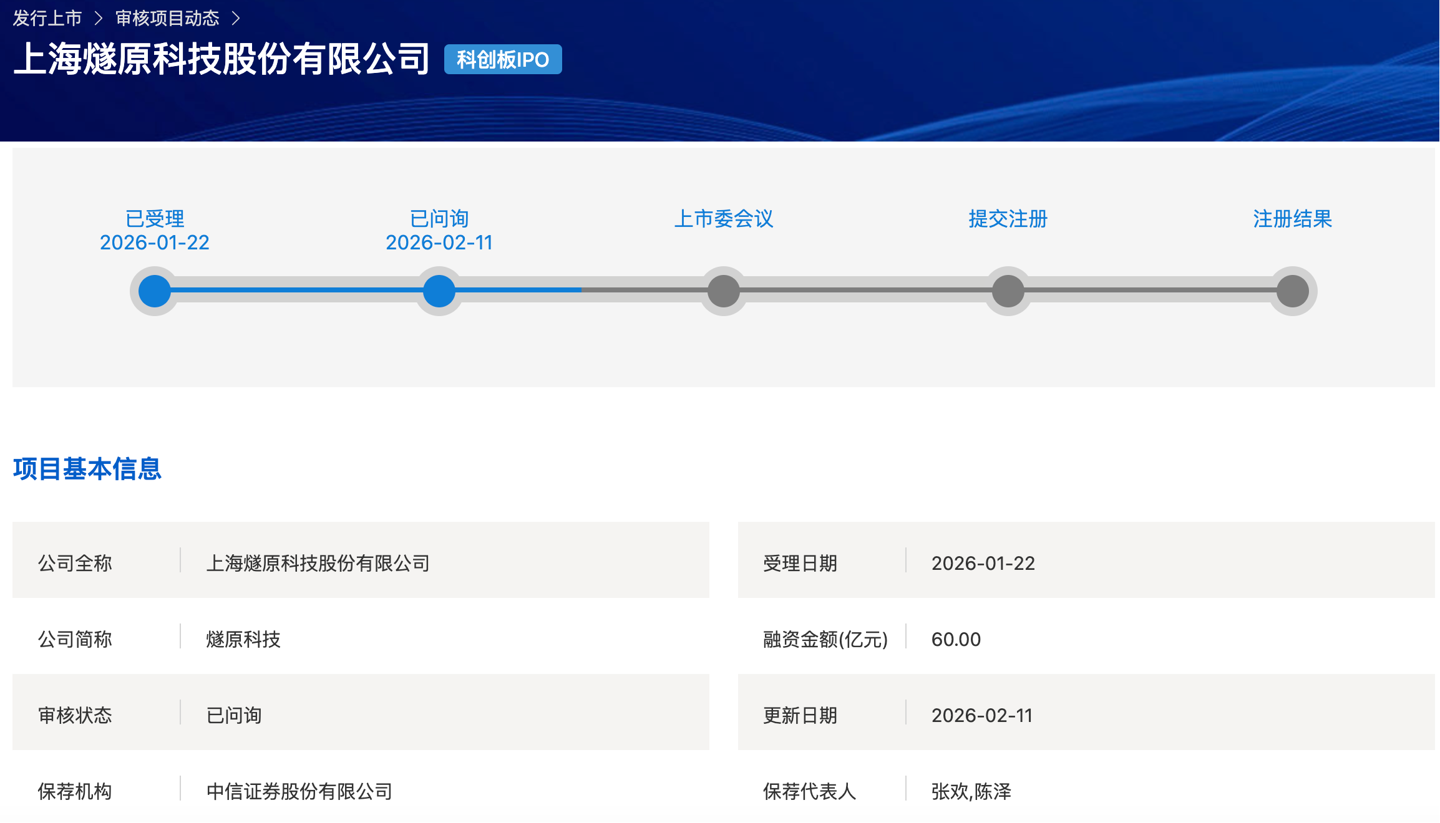The image size is (1440, 823).
Task: Select the 已问询 stage label
Action: 439,219
